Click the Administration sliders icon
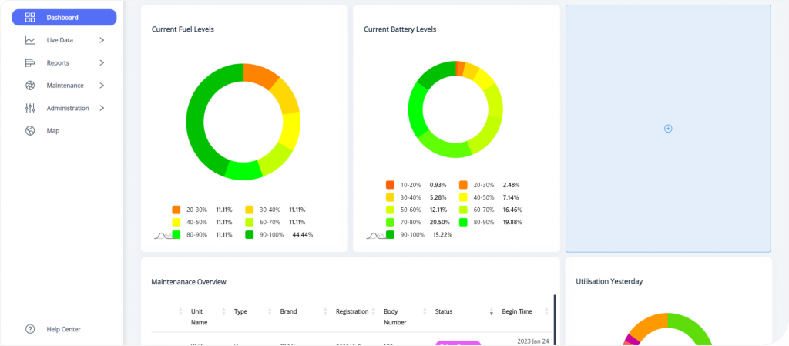 (30, 108)
